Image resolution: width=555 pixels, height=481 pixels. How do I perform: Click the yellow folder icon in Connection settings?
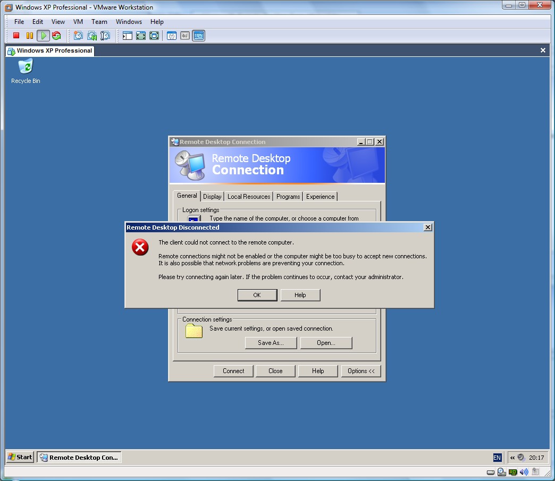pyautogui.click(x=194, y=331)
